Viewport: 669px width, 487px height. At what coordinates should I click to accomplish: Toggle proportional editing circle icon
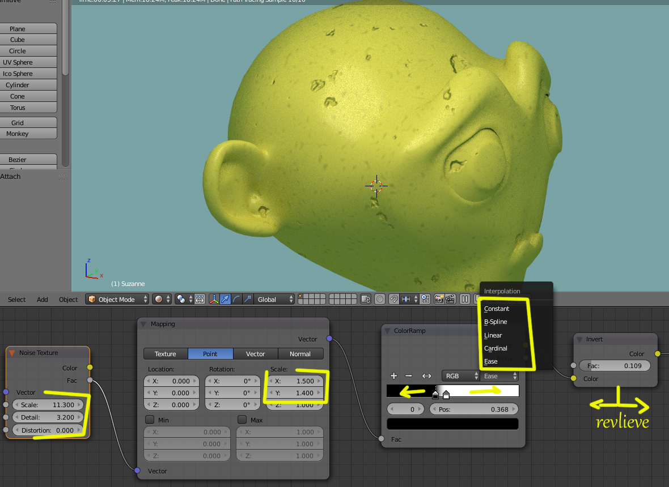pos(380,299)
